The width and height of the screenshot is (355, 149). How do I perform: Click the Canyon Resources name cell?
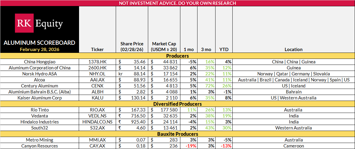40,146
